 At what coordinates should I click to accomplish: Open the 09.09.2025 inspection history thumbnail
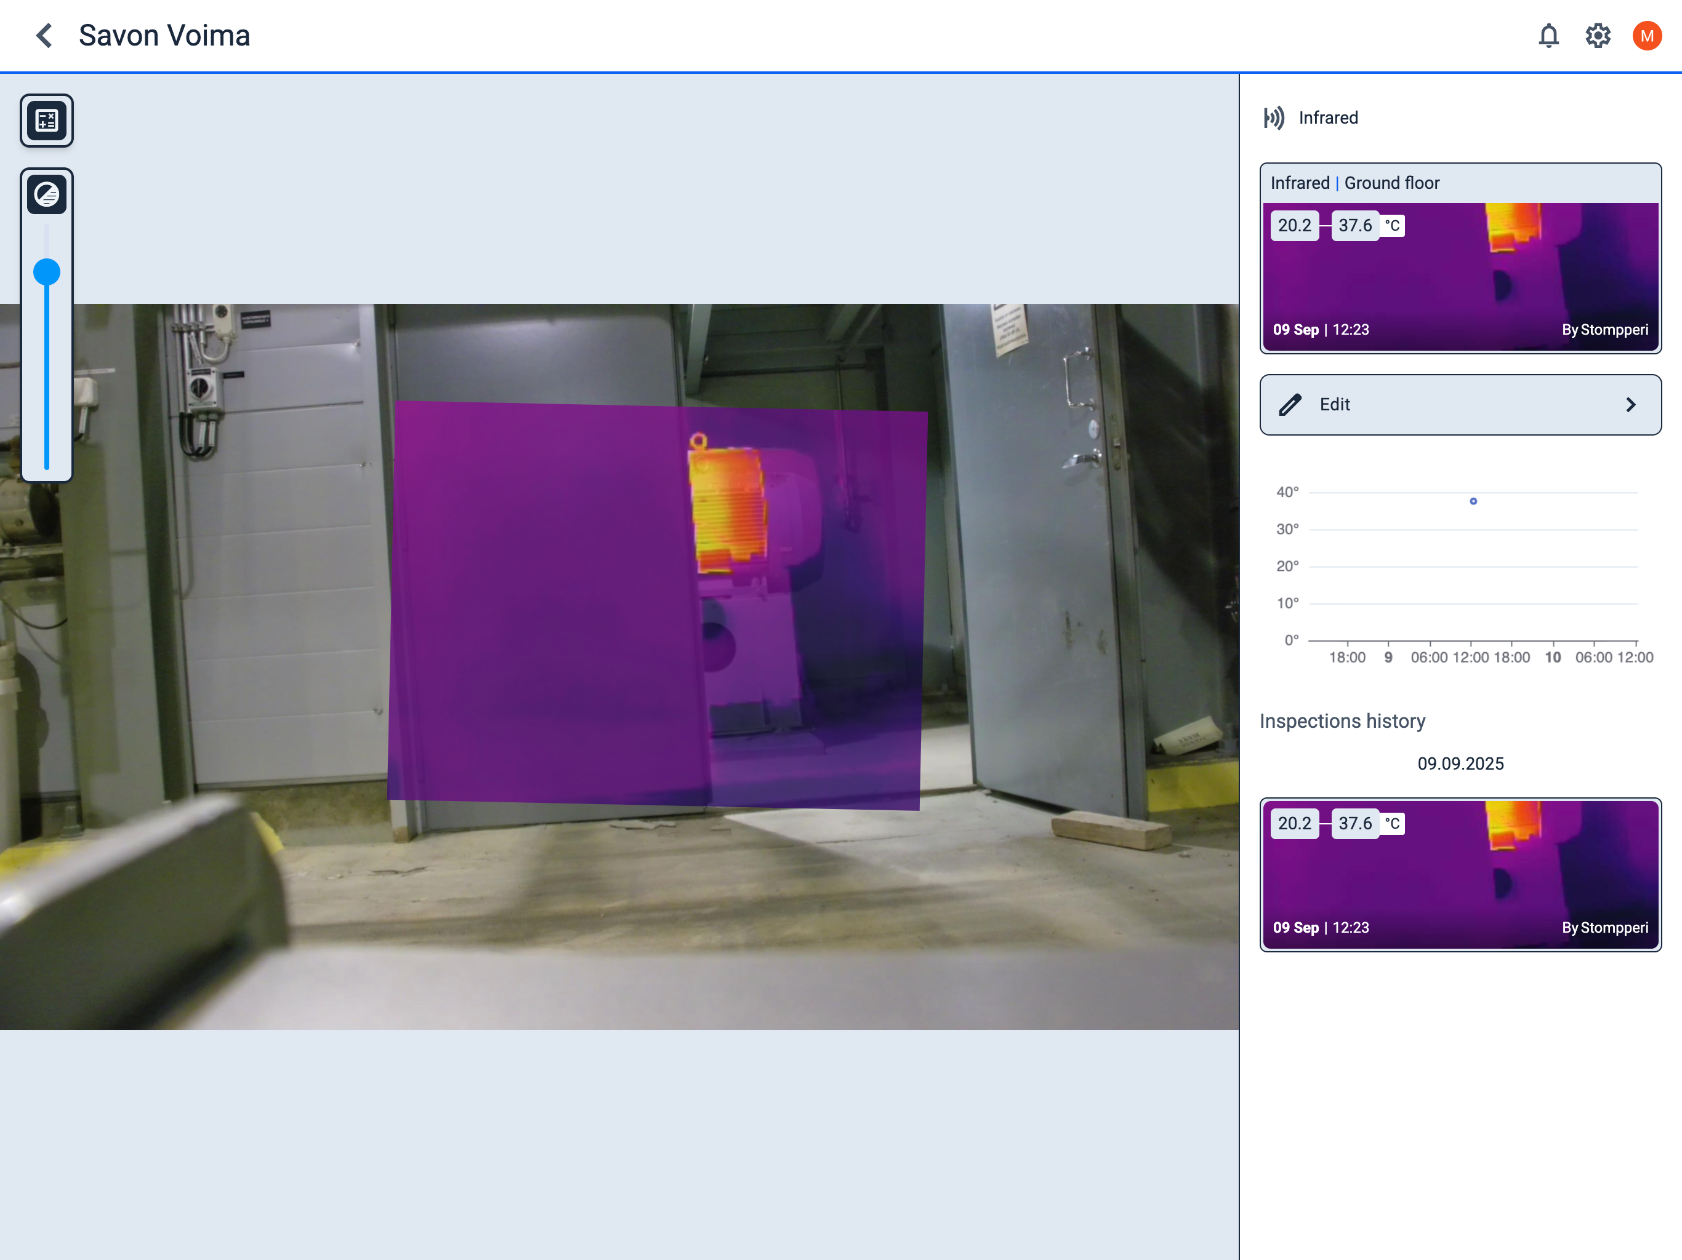click(1459, 874)
